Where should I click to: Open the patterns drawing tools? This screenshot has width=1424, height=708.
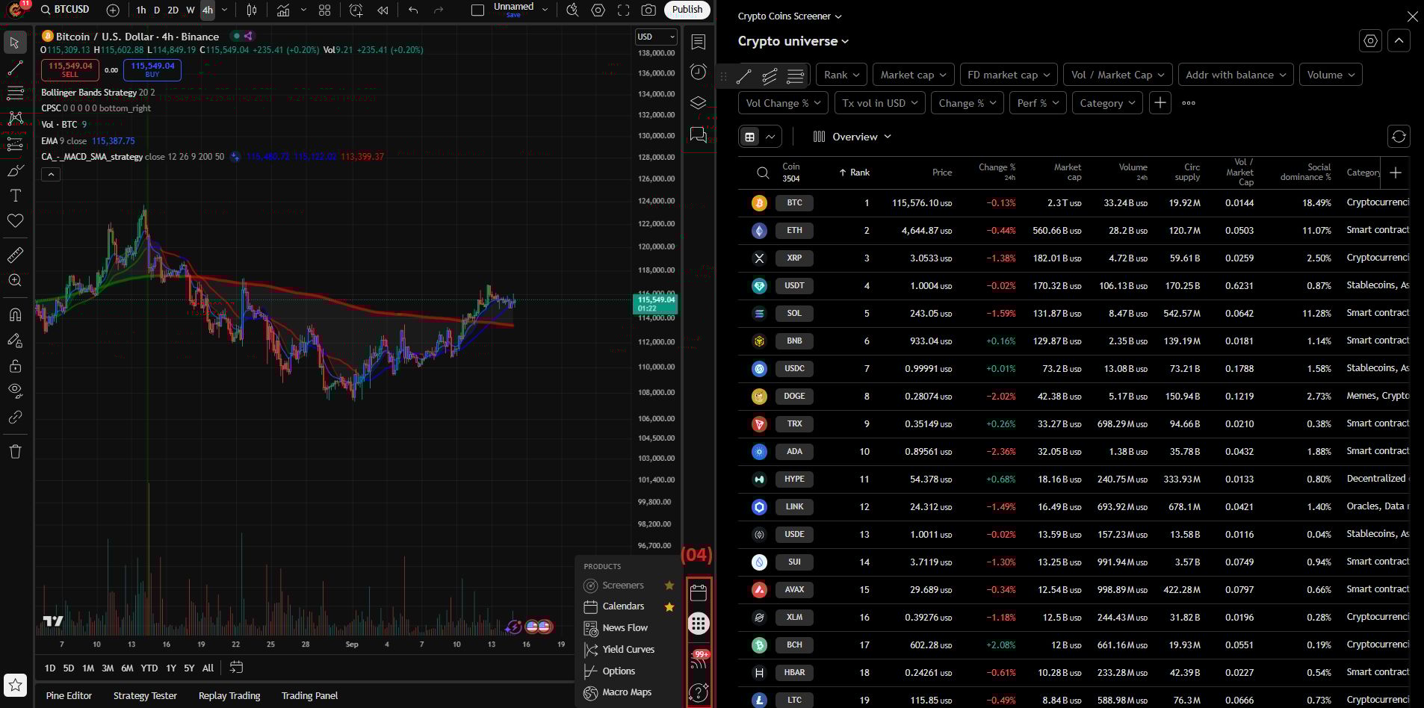tap(14, 118)
